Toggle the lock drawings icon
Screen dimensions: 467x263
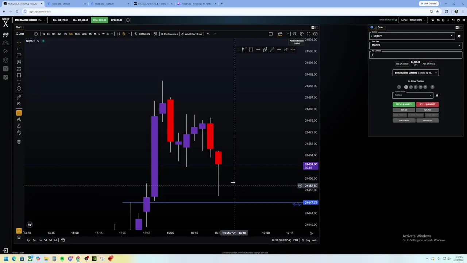coord(19,126)
